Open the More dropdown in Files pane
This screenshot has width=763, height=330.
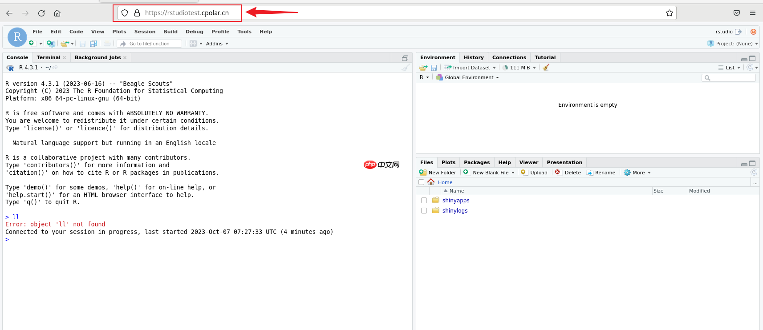point(638,173)
